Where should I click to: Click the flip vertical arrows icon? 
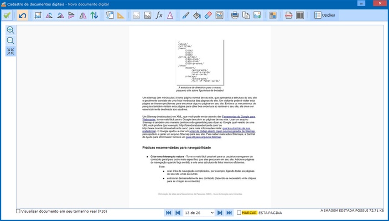pos(94,15)
